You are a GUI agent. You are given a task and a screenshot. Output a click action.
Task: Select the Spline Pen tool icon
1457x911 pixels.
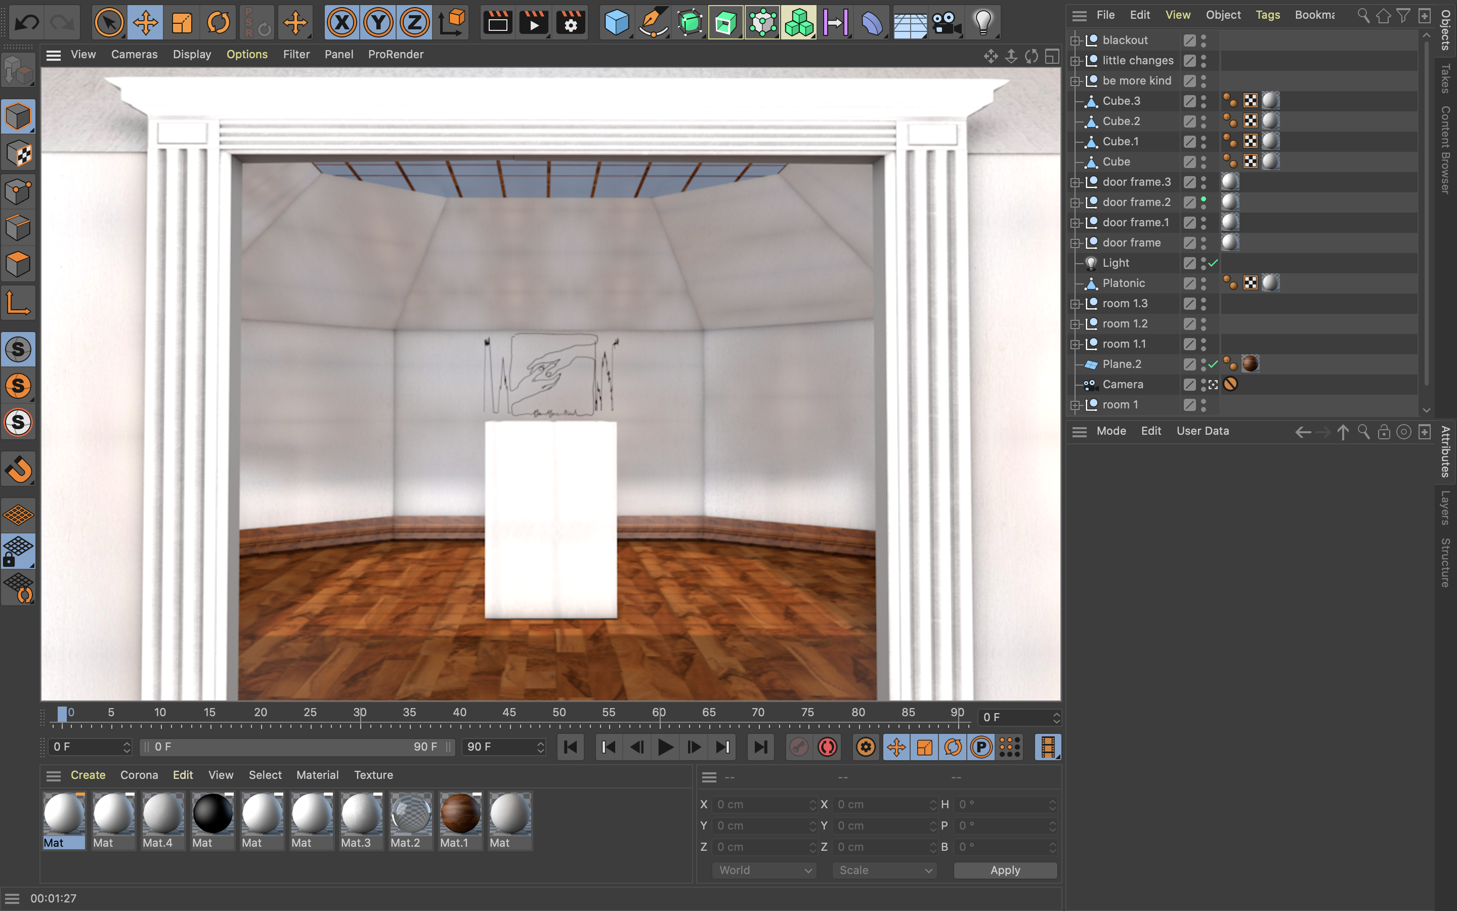point(653,23)
